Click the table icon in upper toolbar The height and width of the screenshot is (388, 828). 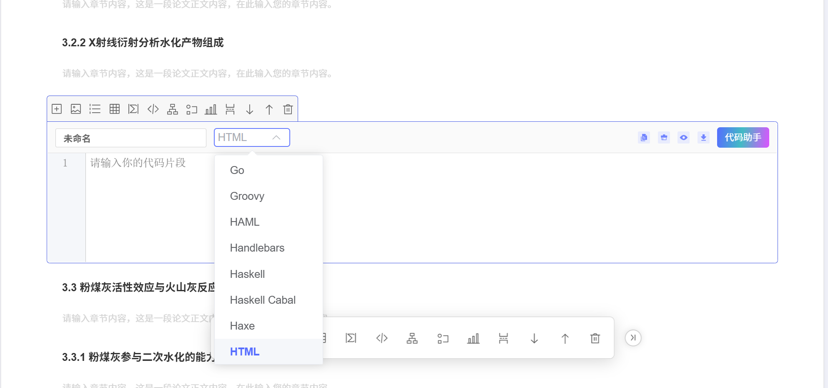click(x=114, y=109)
